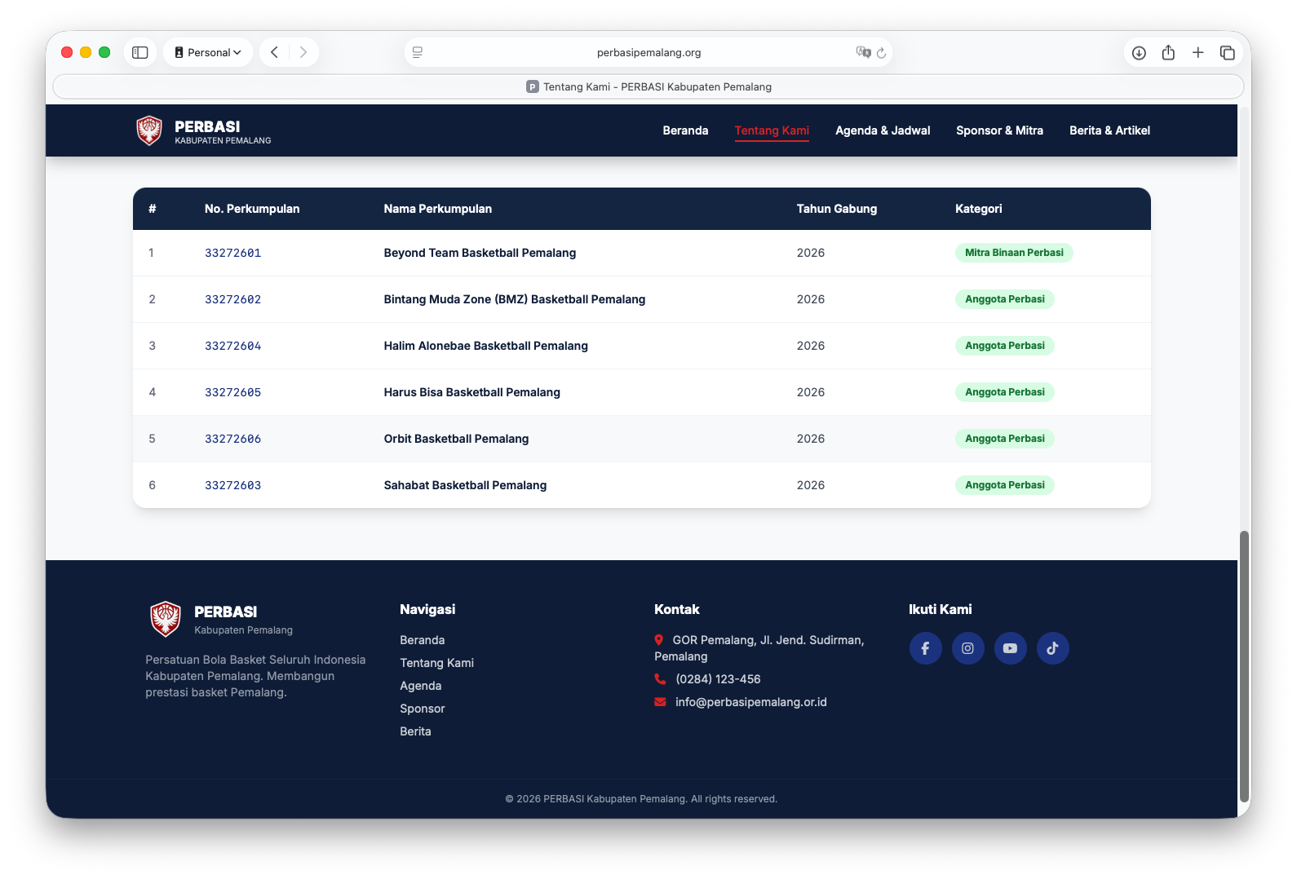1297x879 pixels.
Task: Click the location pin icon in Kontak
Action: coord(658,640)
